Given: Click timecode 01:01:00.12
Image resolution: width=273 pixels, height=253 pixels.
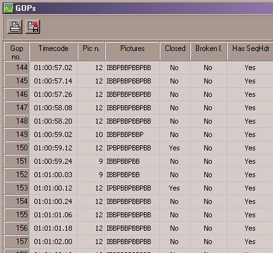Looking at the screenshot, I should [x=53, y=188].
